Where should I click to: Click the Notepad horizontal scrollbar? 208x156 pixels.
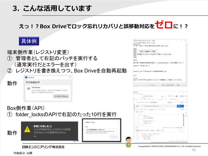(159, 83)
